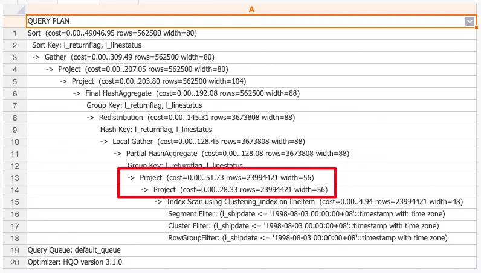481x273 pixels.
Task: Select the Segment Filter cell
Action: tap(251, 214)
